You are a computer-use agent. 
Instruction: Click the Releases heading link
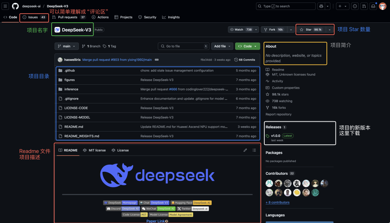point(273,127)
